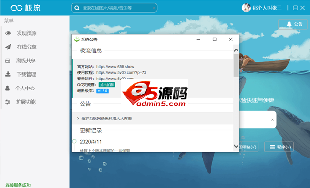Clear the white input box behind the dialog

[x=272, y=119]
